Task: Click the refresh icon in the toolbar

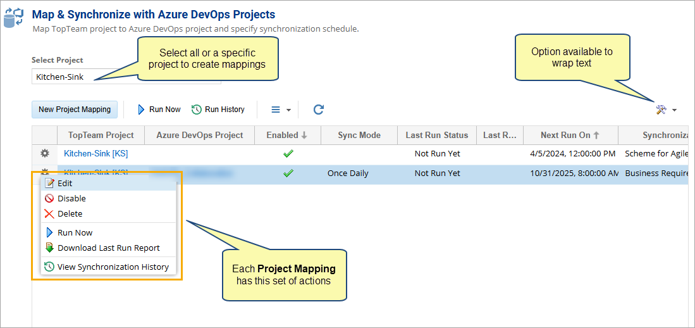Action: point(319,110)
